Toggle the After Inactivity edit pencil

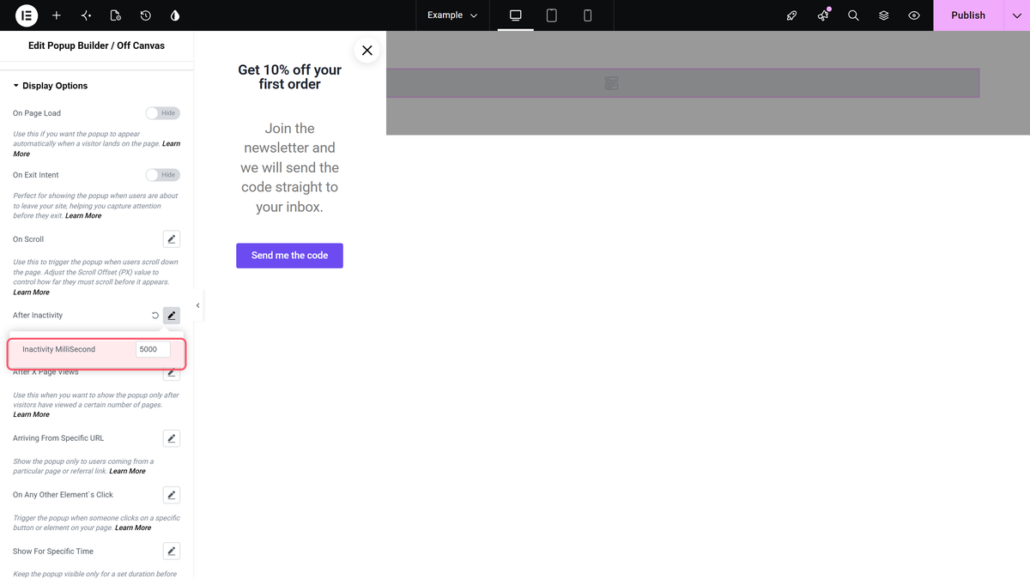[172, 316]
